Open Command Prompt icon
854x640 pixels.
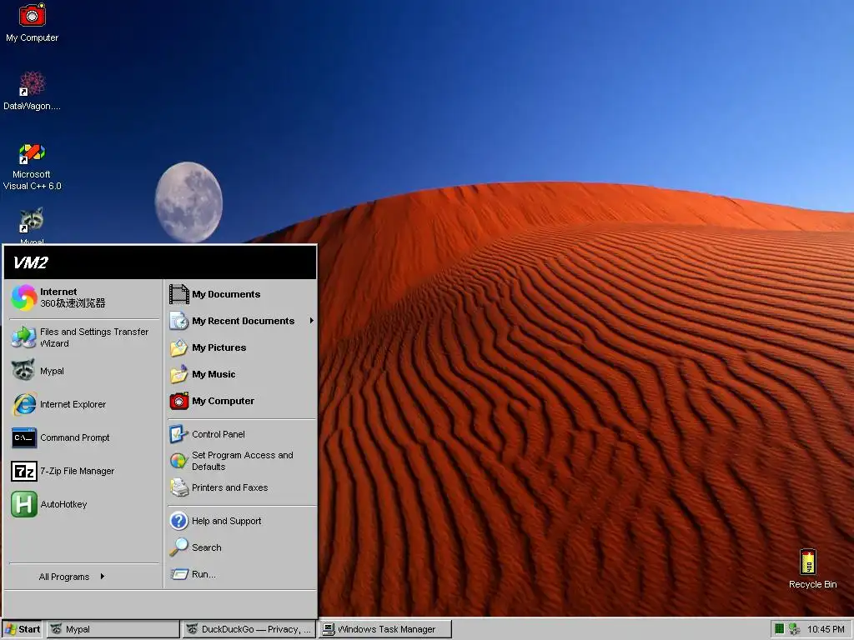pos(24,437)
